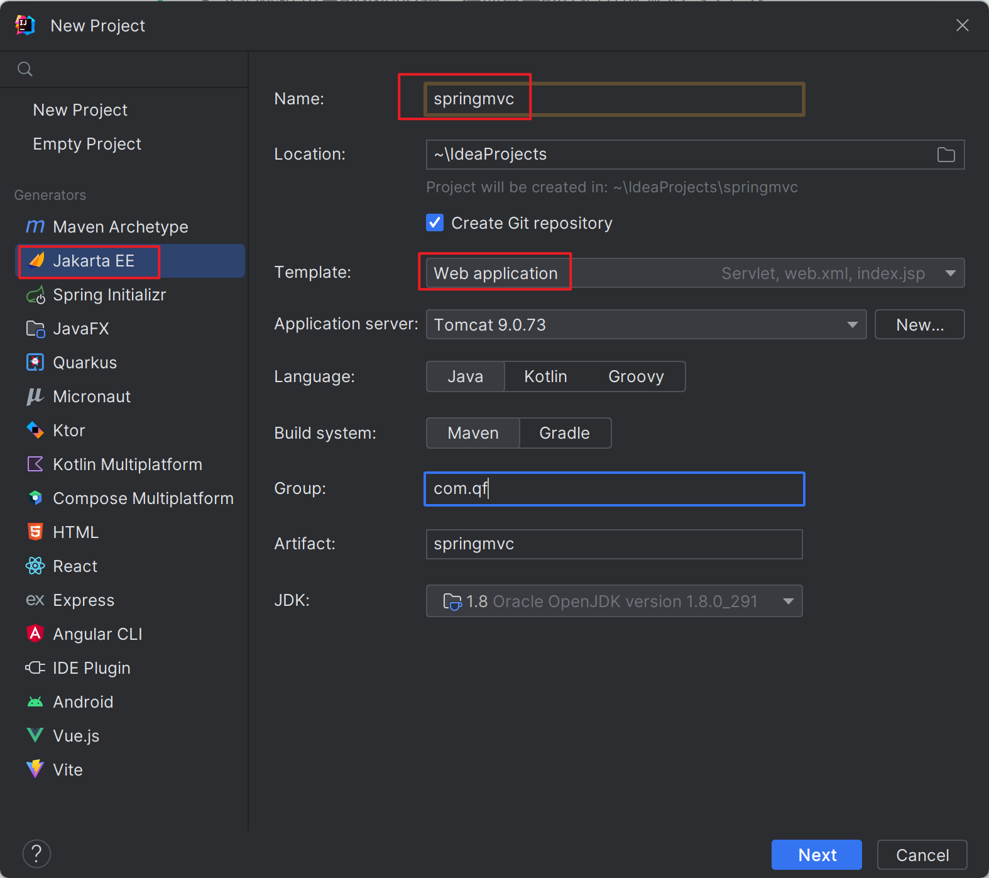The width and height of the screenshot is (989, 878).
Task: Uncheck Create Git repository checkbox
Action: [435, 222]
